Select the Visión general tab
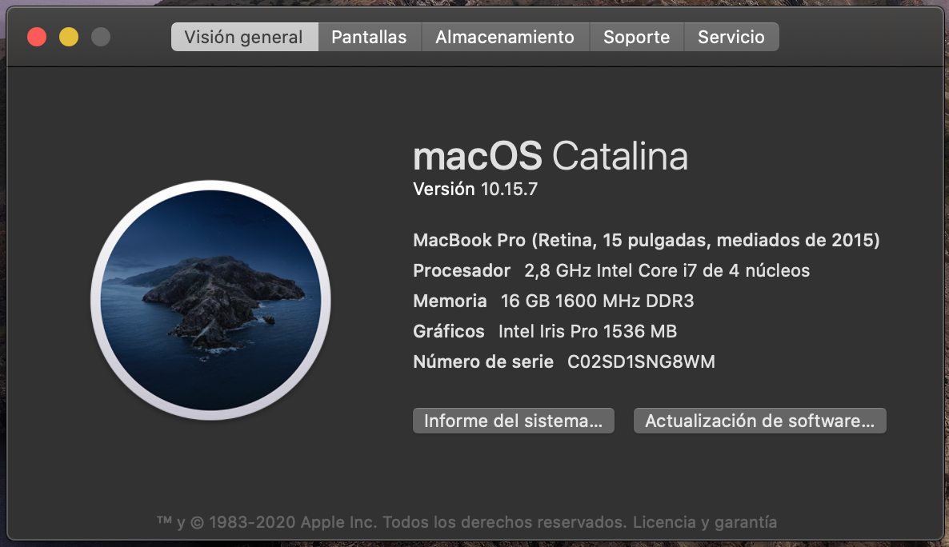Screen dimensions: 949x547 pyautogui.click(x=245, y=37)
